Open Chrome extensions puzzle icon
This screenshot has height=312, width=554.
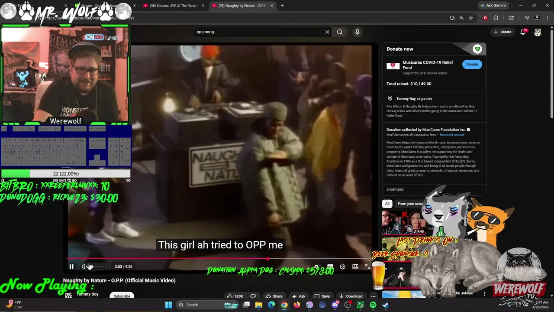pos(496,18)
